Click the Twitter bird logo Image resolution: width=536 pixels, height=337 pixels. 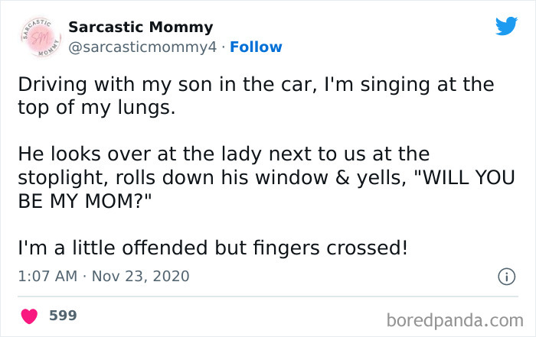tap(506, 27)
